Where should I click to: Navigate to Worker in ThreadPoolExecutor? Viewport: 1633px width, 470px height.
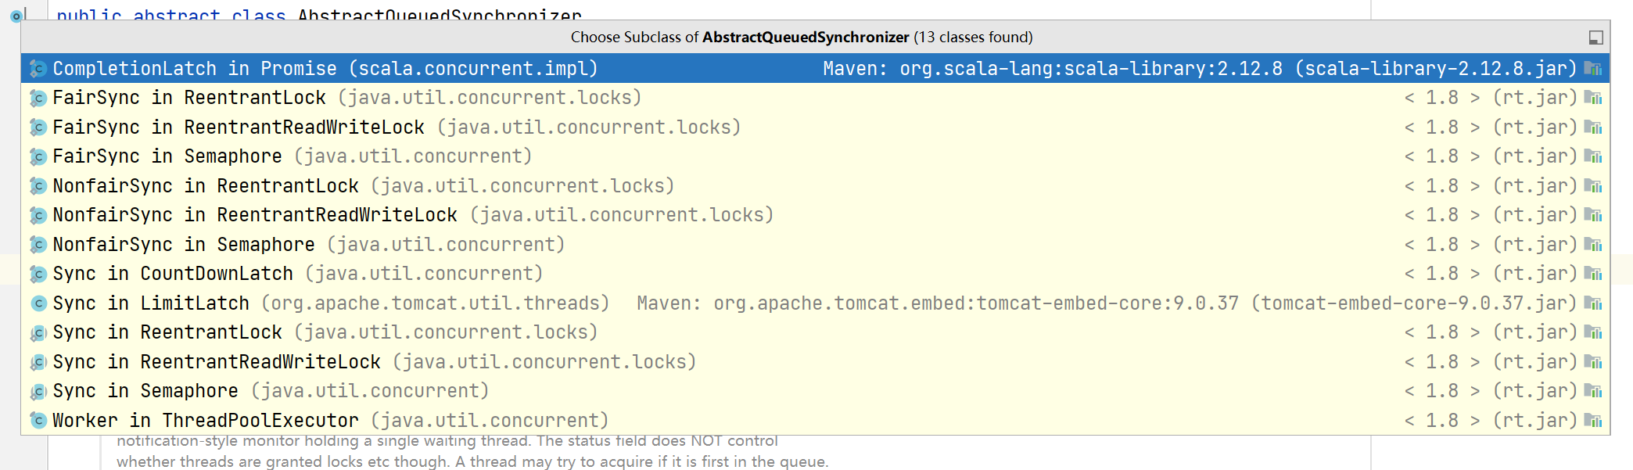point(330,421)
